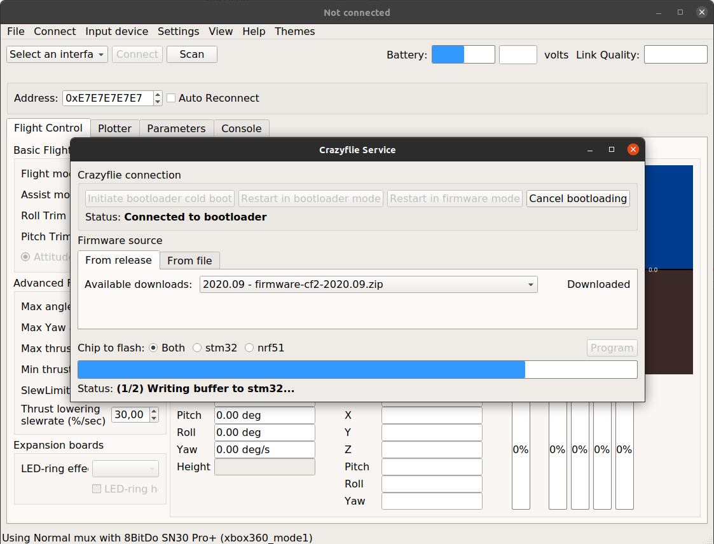
Task: Minimize the Crazyflie Service dialog
Action: (591, 150)
